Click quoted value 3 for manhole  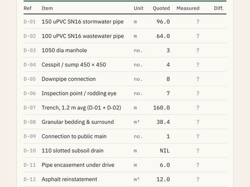(168, 51)
